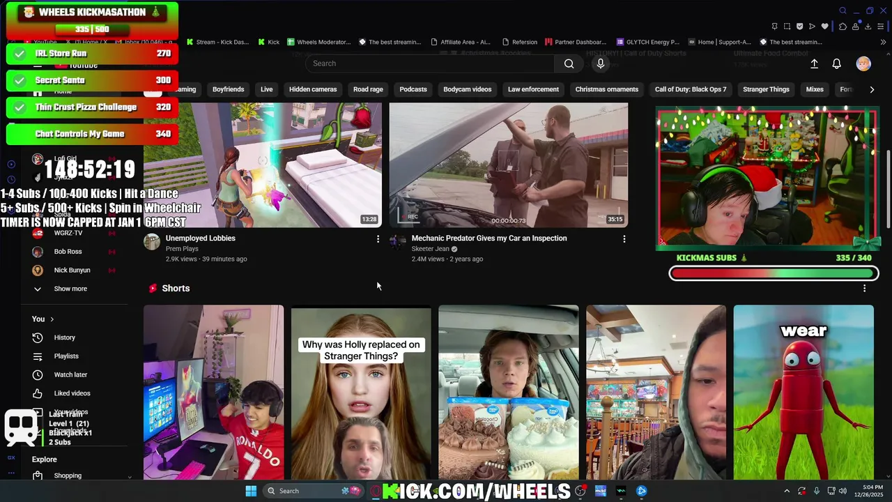The height and width of the screenshot is (502, 892).
Task: Select Call of Duty: Black Ops 7 chip
Action: (691, 89)
